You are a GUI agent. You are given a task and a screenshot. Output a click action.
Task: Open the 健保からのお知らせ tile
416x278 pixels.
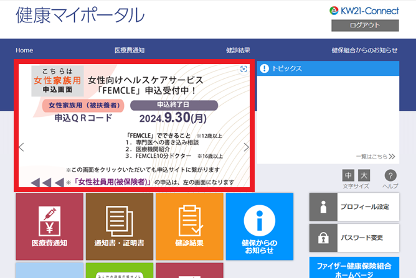click(260, 226)
